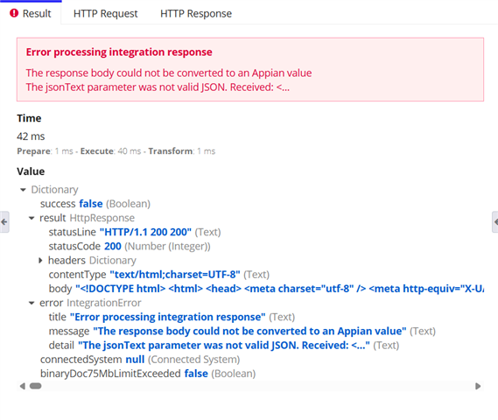Viewport: 498px width, 420px height.
Task: Select the success false value
Action: 91,204
